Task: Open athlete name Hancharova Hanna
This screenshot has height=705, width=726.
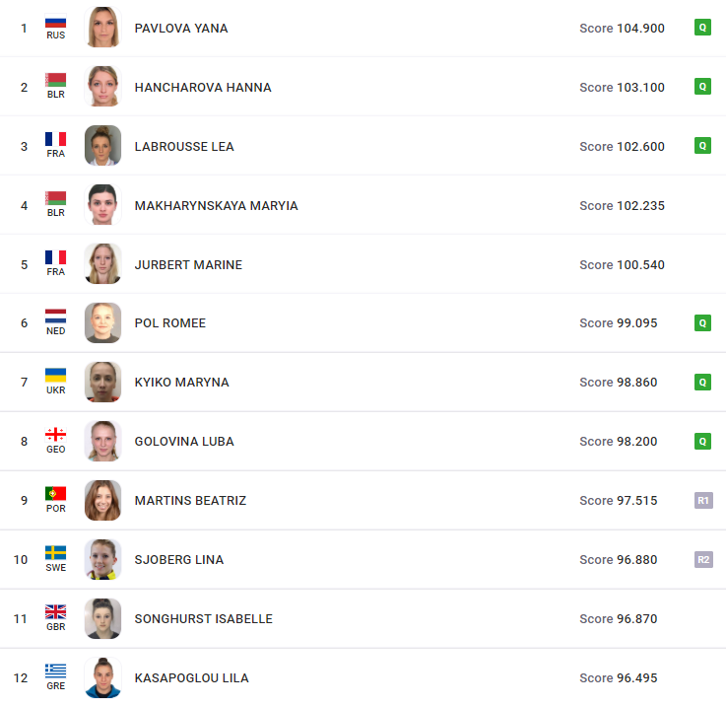Action: pos(203,87)
